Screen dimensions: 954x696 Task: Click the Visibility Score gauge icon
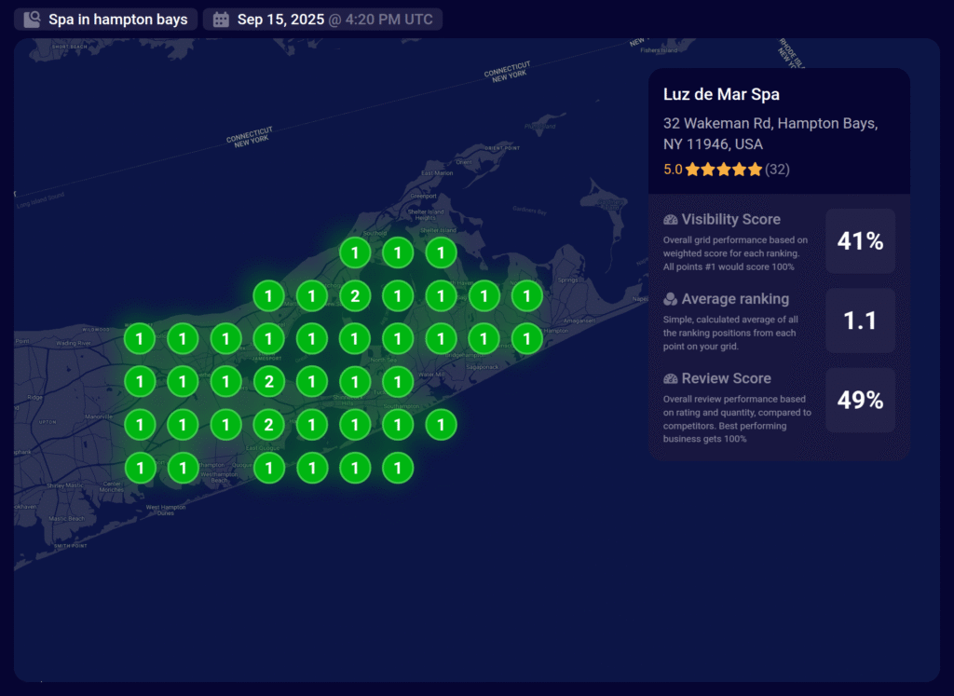coord(671,220)
